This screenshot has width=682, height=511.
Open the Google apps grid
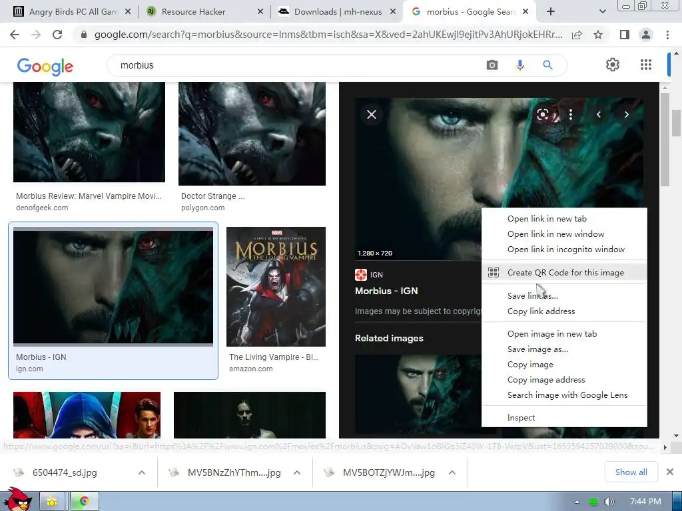click(x=646, y=65)
